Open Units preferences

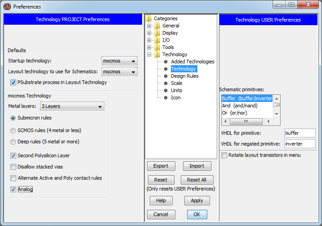coord(176,90)
